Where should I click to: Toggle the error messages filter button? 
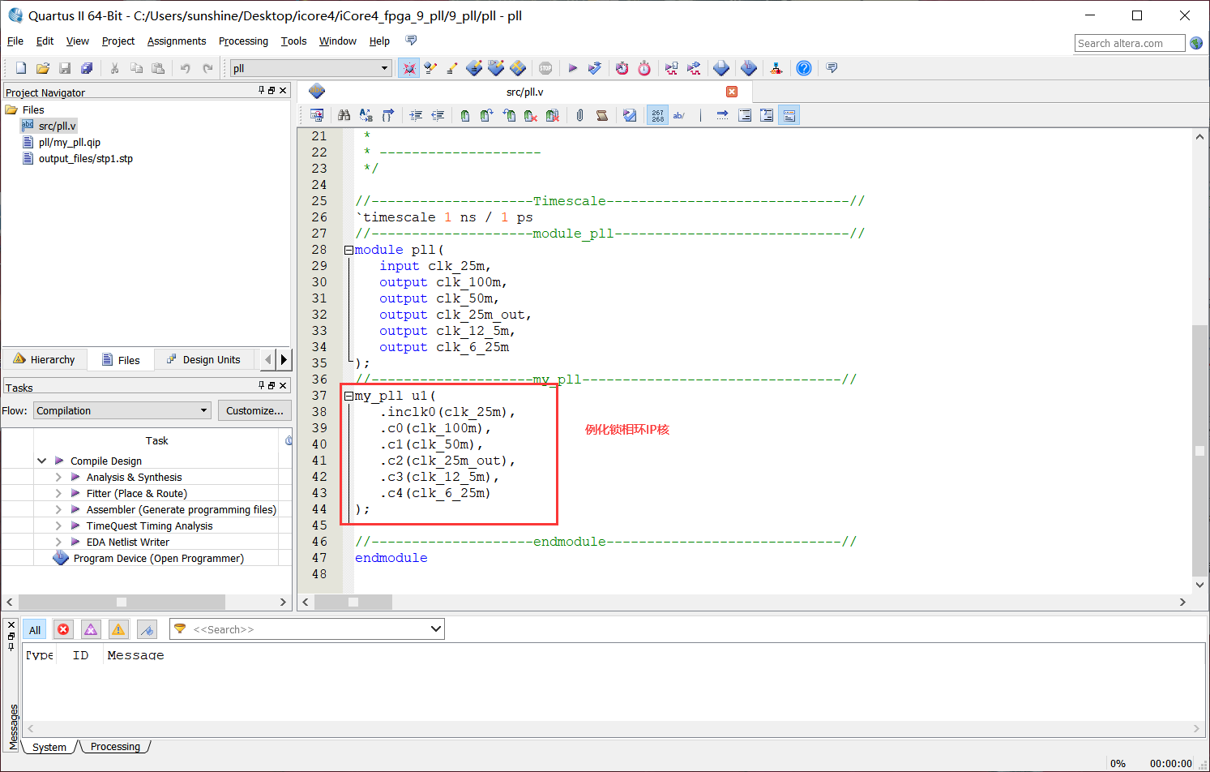coord(63,629)
